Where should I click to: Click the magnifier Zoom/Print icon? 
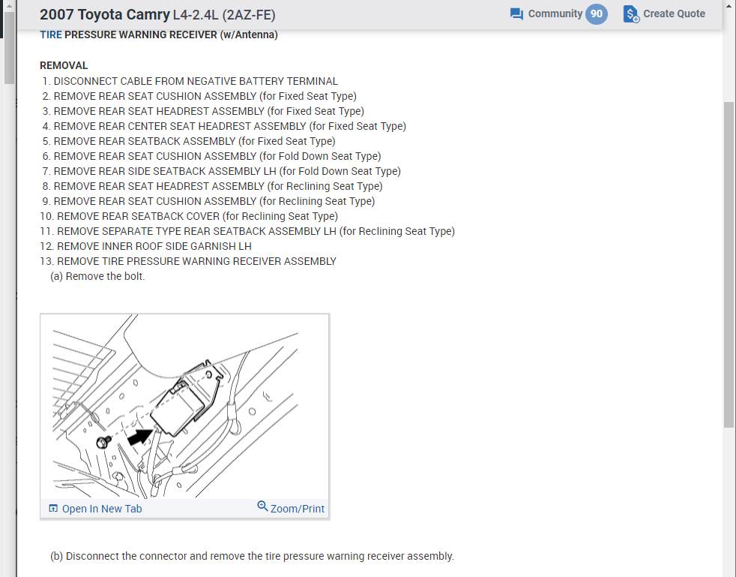coord(262,506)
